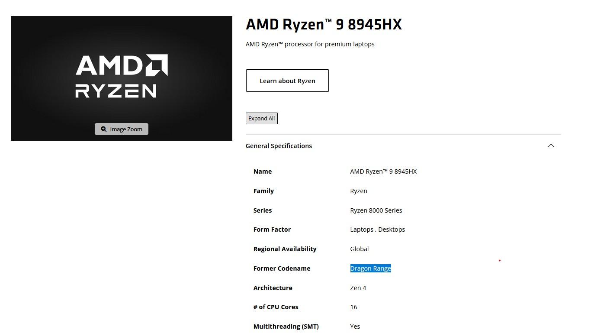Screen dimensions: 610x333
Task: Click the premium laptops subtitle text
Action: point(310,44)
